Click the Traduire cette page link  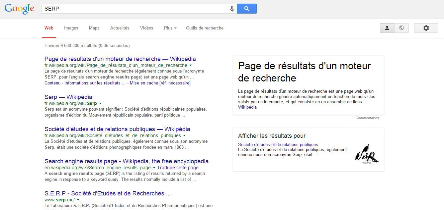(178, 168)
